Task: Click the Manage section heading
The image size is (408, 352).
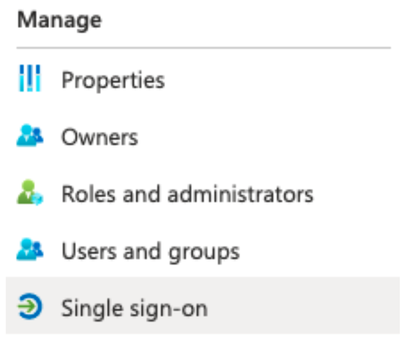Action: (x=59, y=21)
